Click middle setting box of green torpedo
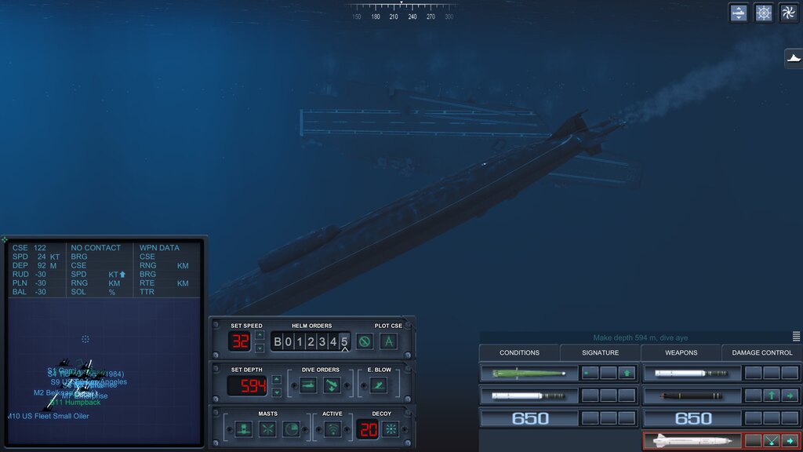 click(609, 373)
